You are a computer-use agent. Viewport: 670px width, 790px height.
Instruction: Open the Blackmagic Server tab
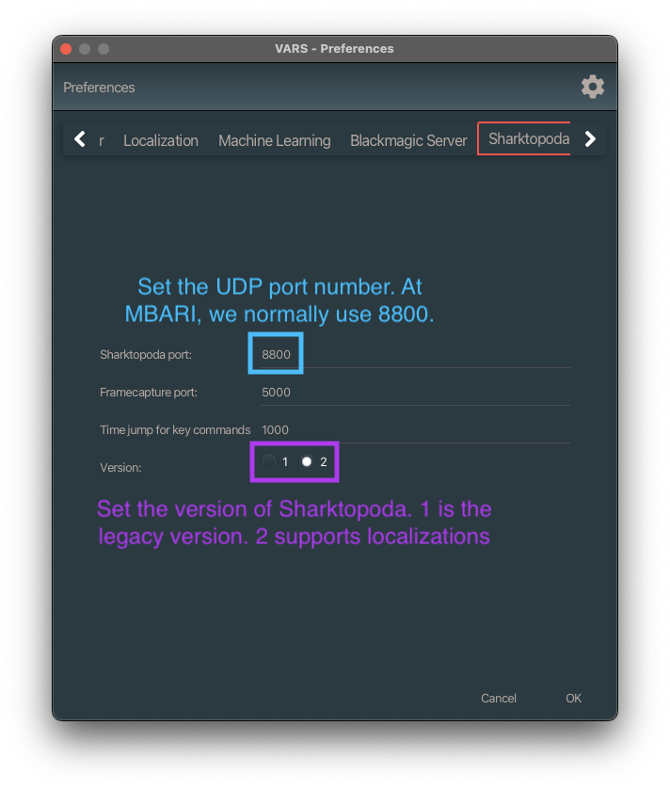[408, 140]
